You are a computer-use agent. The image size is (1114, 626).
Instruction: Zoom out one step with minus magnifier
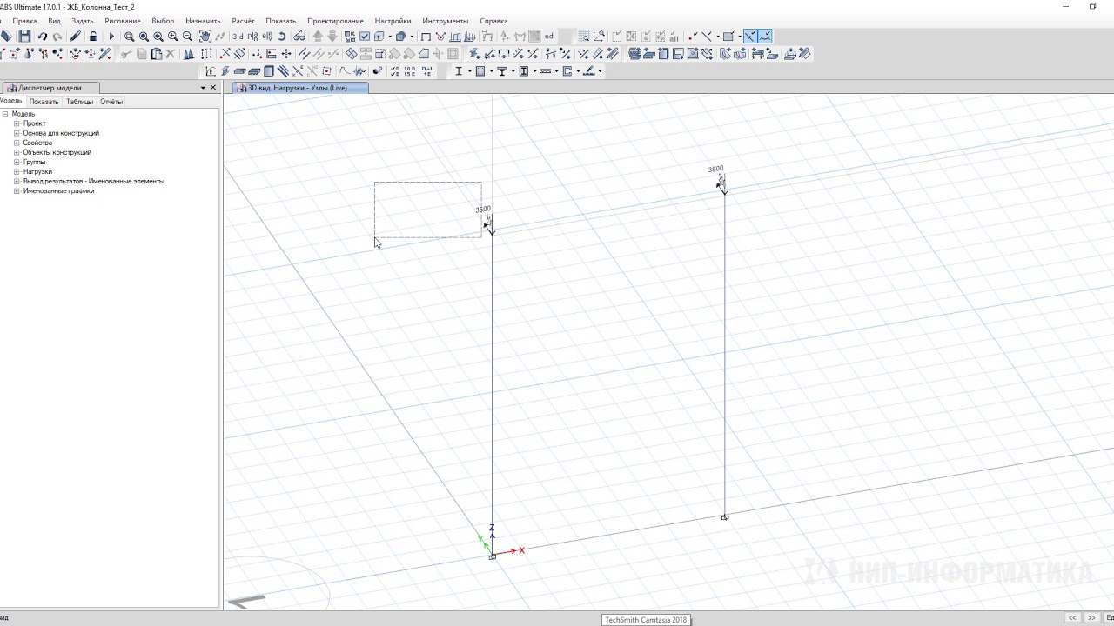coord(187,37)
